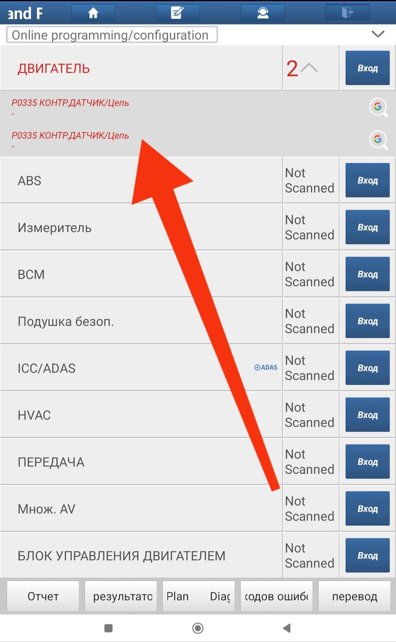Screen dimensions: 396x642
Task: Tap Android recent apps square button
Action: [x=109, y=628]
